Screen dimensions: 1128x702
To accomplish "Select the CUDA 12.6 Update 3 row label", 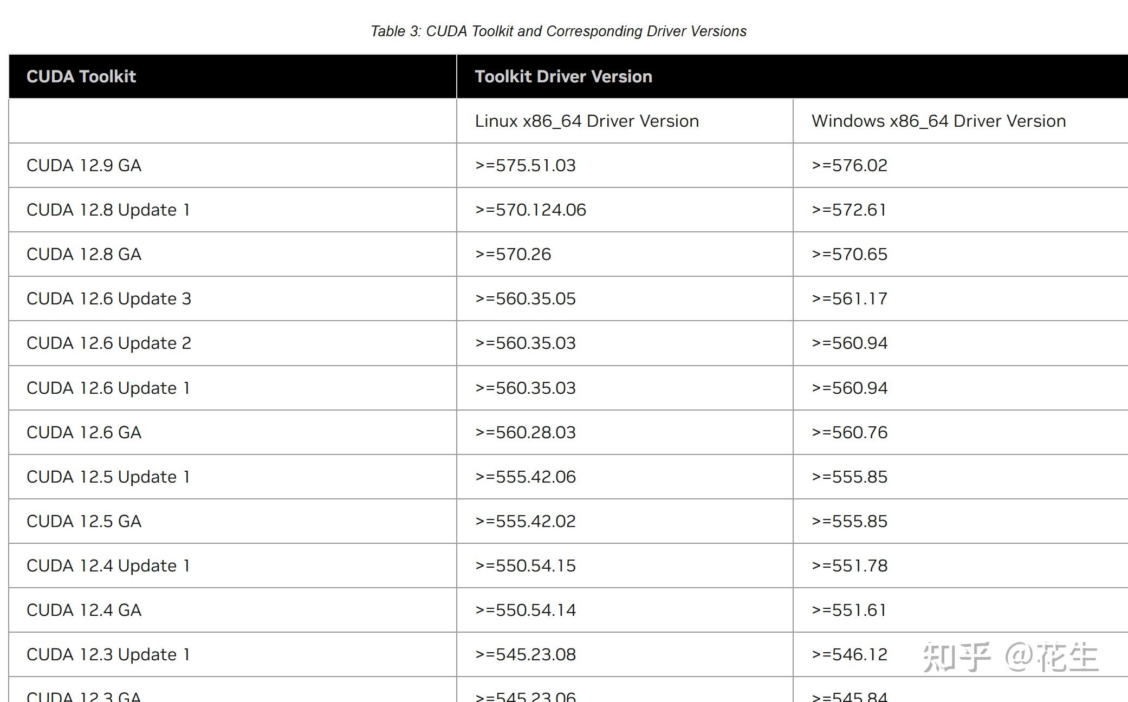I will 109,298.
